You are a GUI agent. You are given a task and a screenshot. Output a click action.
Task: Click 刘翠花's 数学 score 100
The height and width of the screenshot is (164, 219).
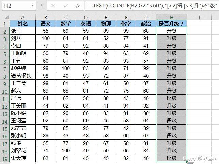[66, 151]
